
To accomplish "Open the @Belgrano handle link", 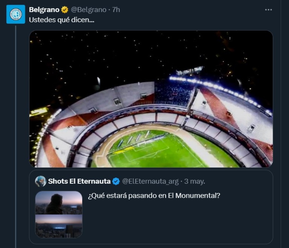I will click(x=88, y=10).
